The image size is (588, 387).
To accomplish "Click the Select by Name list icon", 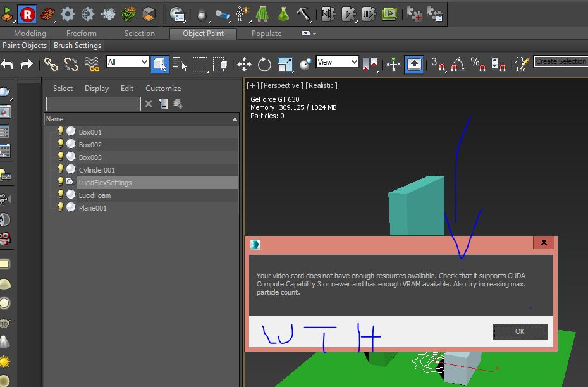I will click(x=180, y=64).
